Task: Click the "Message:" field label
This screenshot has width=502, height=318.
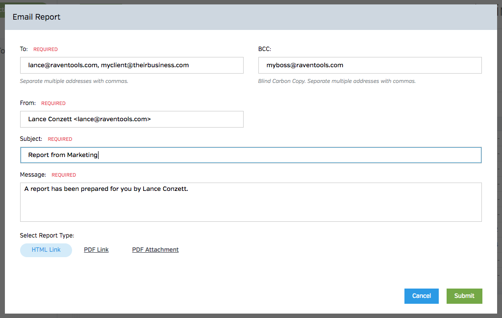Action: 33,175
